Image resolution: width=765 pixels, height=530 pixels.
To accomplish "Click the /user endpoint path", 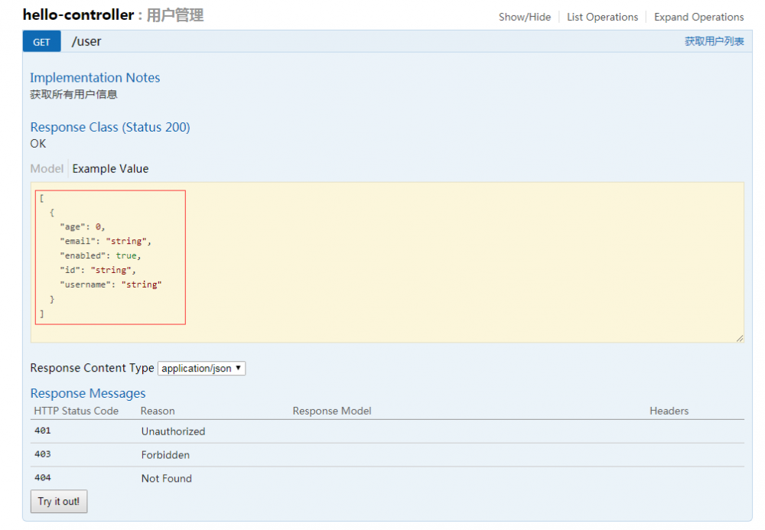I will point(86,41).
